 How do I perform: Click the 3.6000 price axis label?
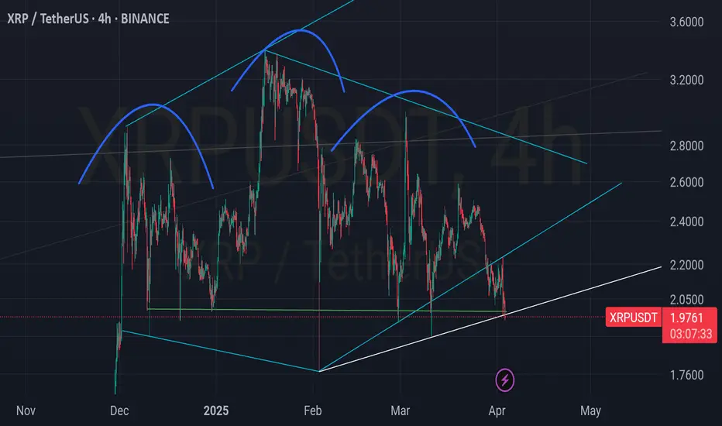coord(686,22)
